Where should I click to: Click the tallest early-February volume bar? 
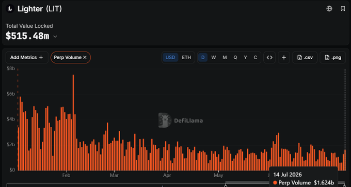[73, 123]
